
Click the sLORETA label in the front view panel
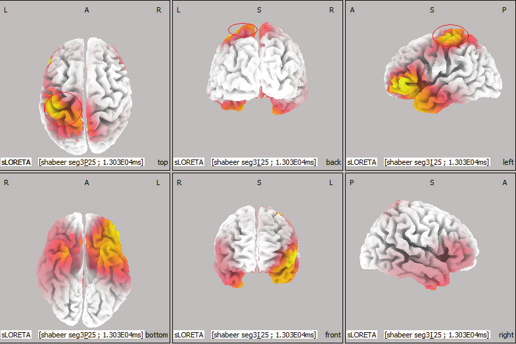click(x=189, y=335)
